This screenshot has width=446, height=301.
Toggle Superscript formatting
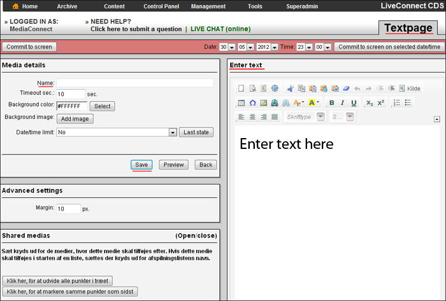381,103
